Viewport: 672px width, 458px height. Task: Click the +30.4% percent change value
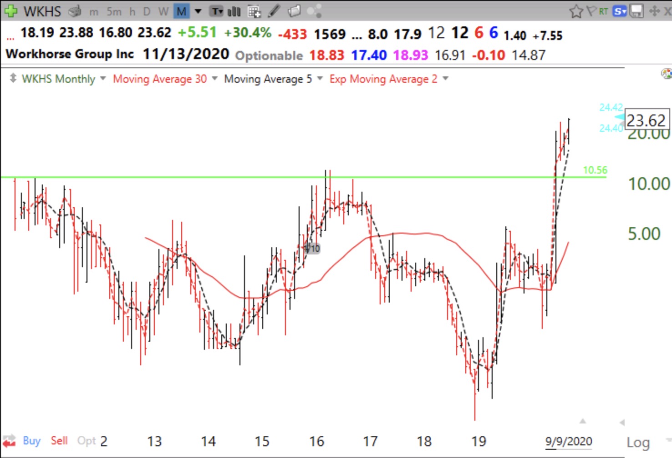[247, 33]
